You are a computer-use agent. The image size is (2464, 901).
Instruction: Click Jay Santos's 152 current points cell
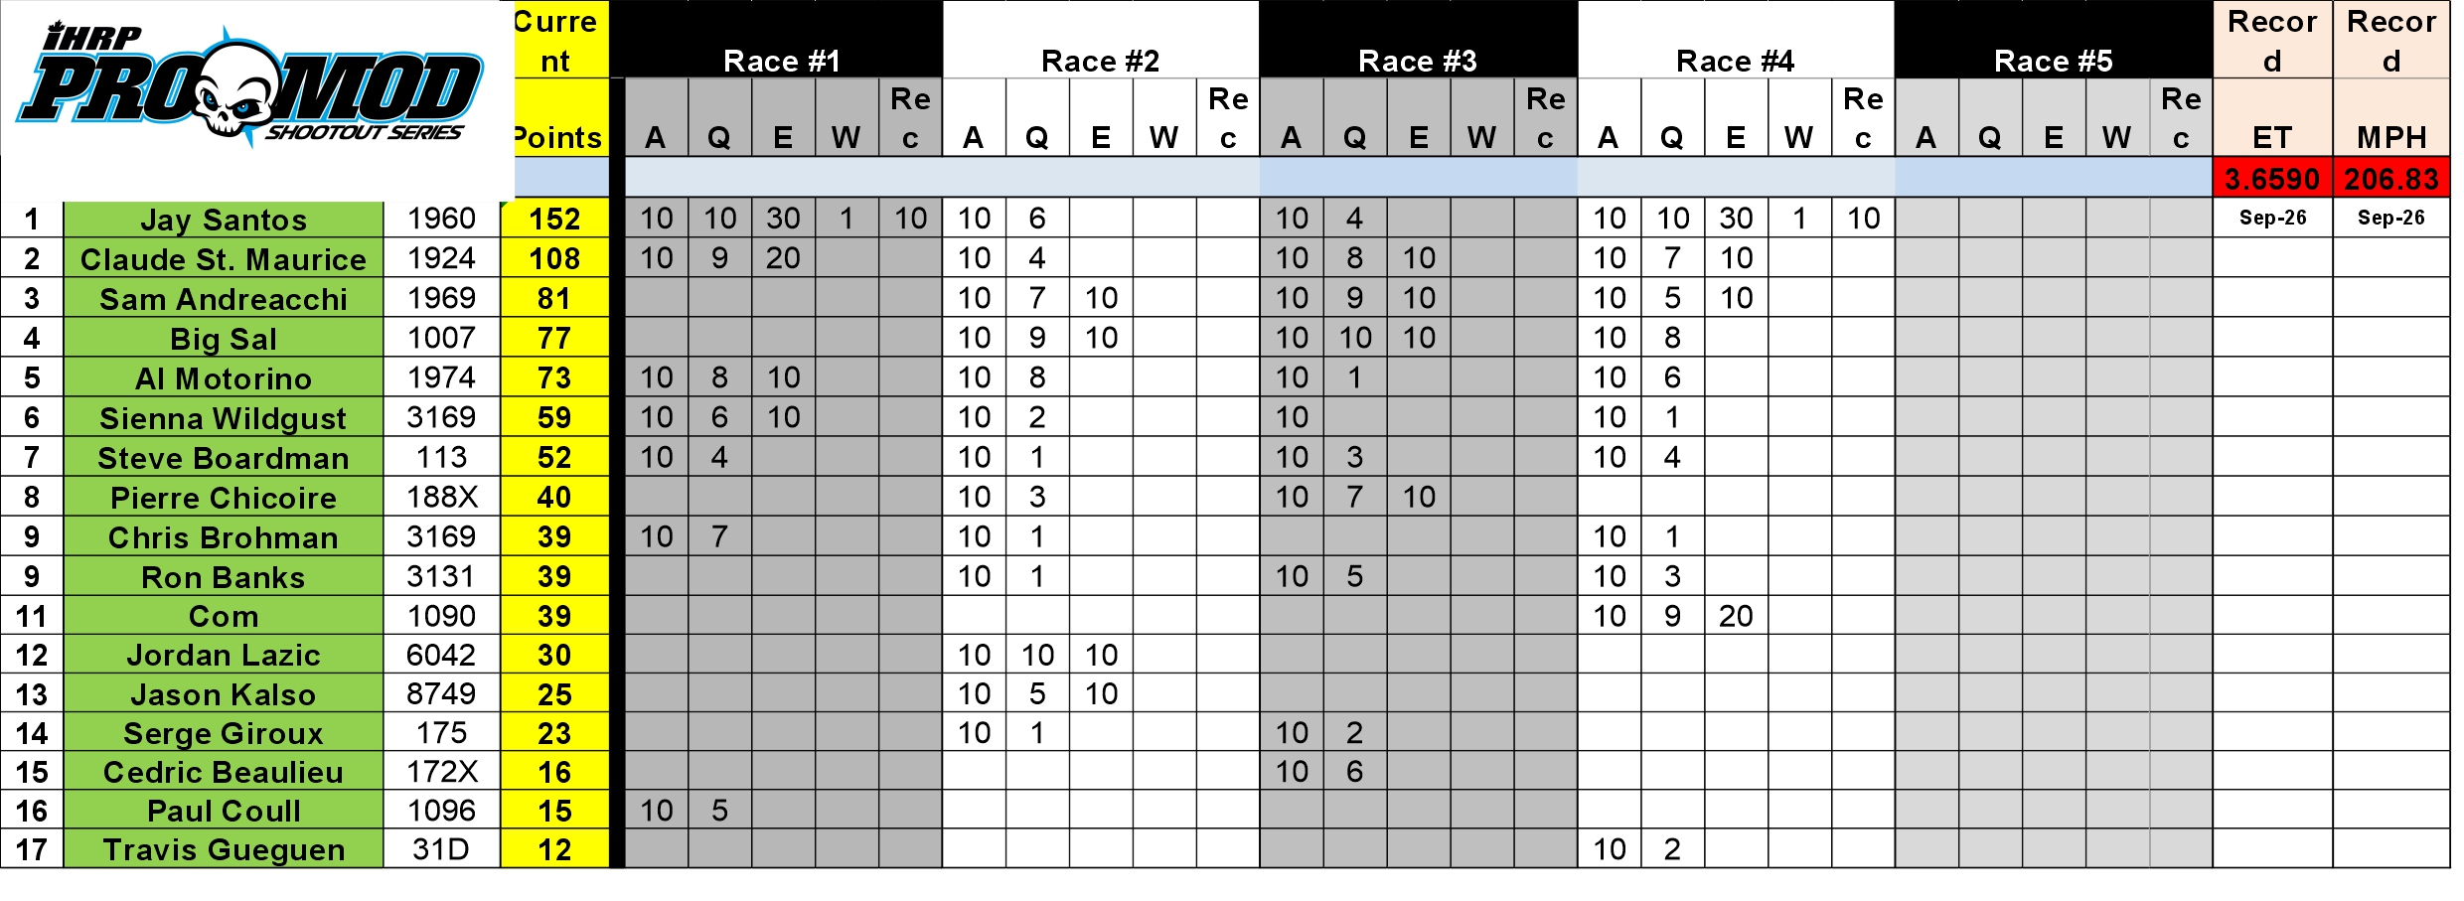(x=554, y=219)
